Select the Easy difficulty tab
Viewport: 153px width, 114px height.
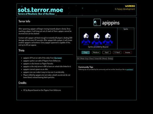[x=86, y=52]
